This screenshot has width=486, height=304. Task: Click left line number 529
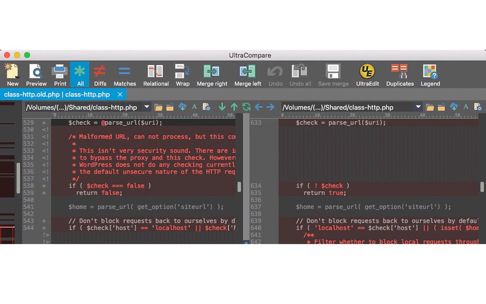pyautogui.click(x=28, y=123)
